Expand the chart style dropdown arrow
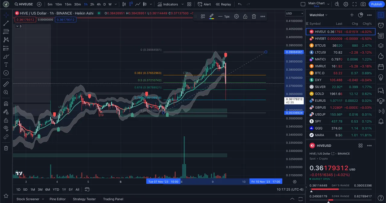The image size is (386, 203). 151,4
